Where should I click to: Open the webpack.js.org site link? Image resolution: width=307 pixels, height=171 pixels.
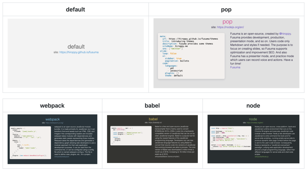point(54,123)
